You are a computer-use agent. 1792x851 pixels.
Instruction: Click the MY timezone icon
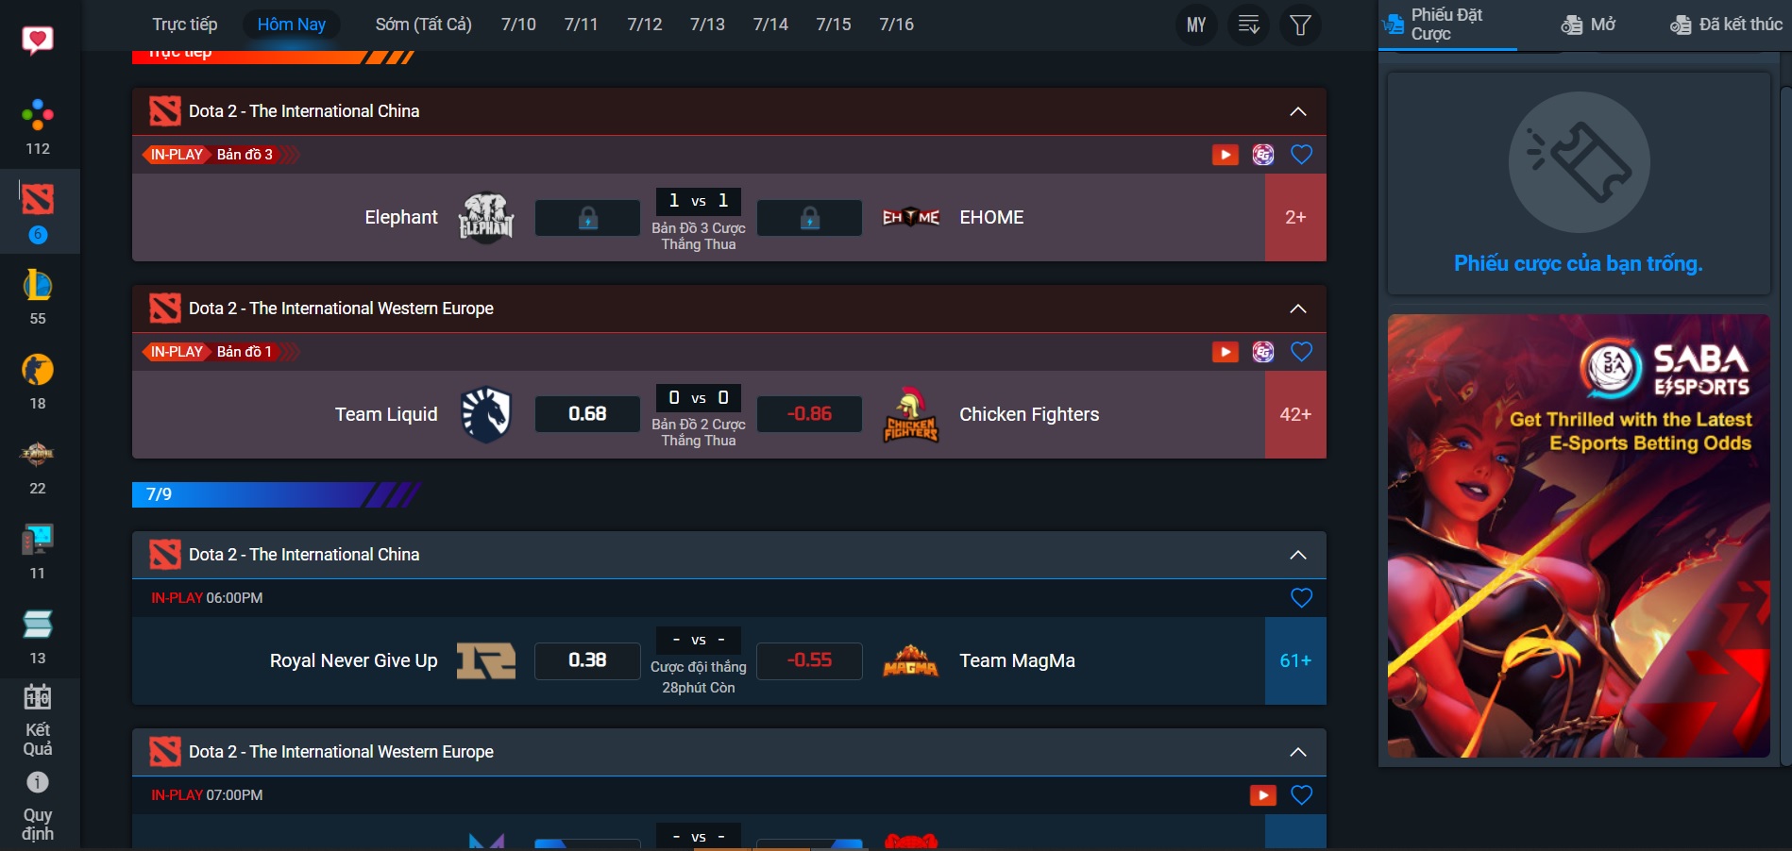click(1196, 25)
